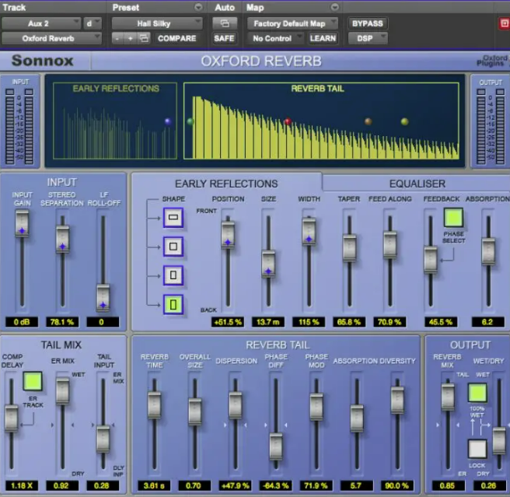
Task: Toggle the ER Track green button
Action: pyautogui.click(x=33, y=381)
